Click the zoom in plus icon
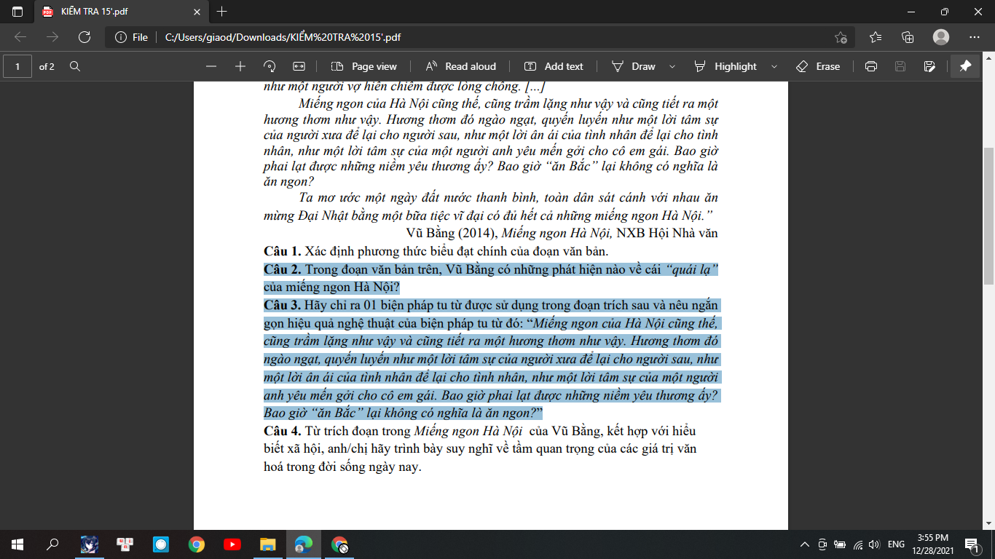This screenshot has width=995, height=559. (x=240, y=66)
